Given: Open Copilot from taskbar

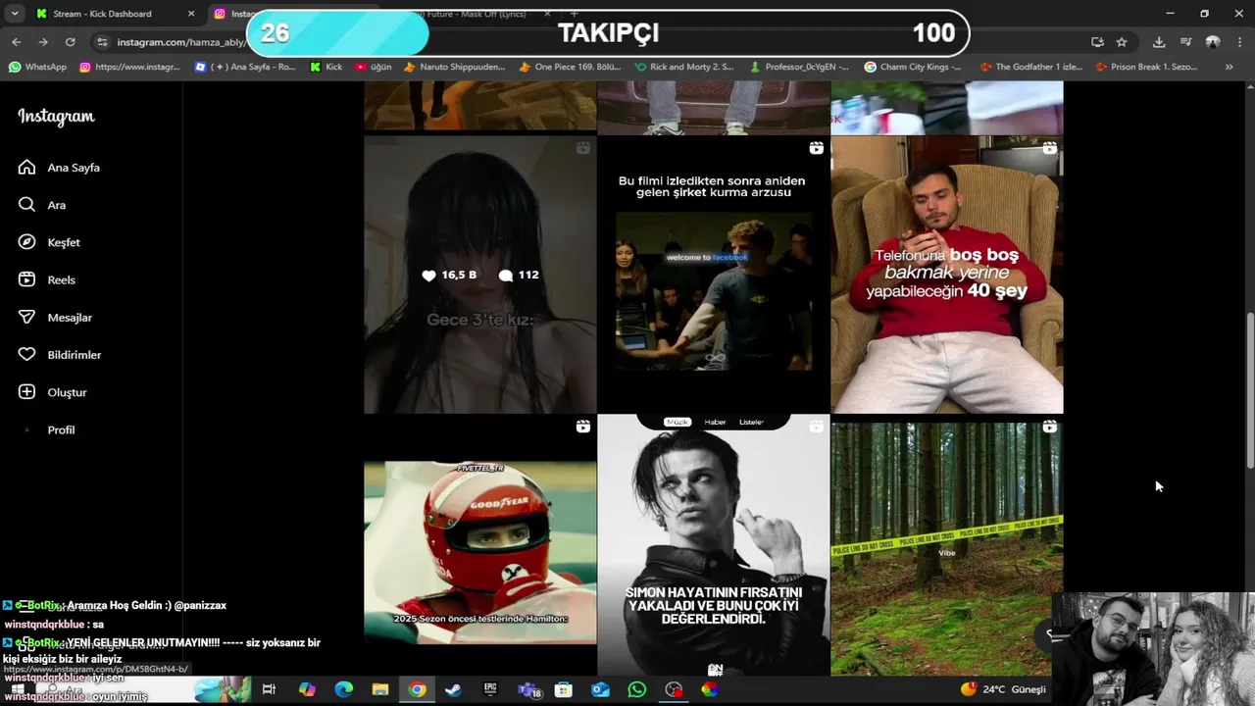Looking at the screenshot, I should [307, 689].
